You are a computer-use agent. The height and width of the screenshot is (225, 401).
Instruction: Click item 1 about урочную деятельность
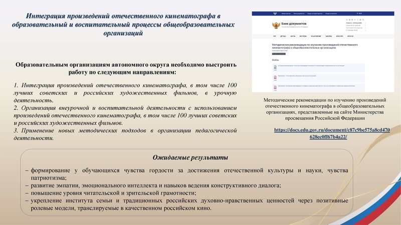pos(125,92)
